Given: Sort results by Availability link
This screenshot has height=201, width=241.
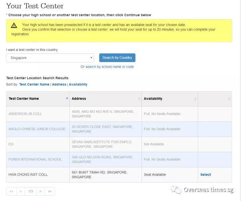Looking at the screenshot, I should pyautogui.click(x=78, y=85).
